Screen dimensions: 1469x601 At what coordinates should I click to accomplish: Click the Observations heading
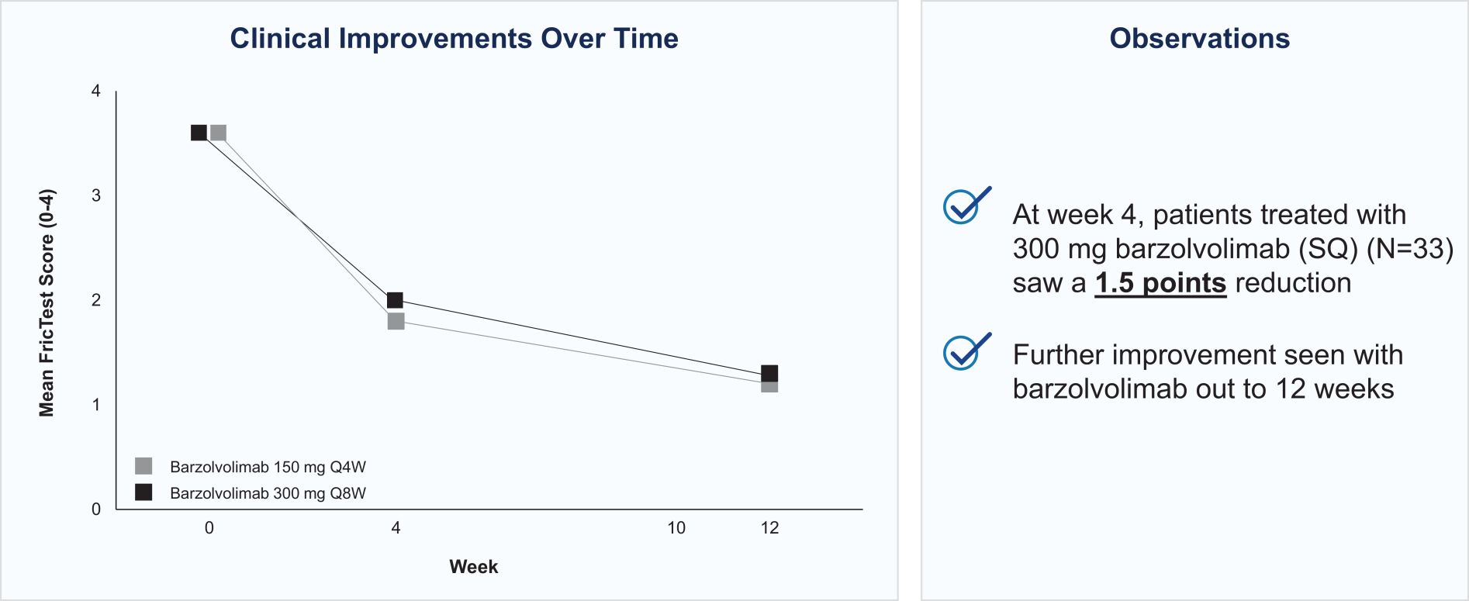(1199, 39)
